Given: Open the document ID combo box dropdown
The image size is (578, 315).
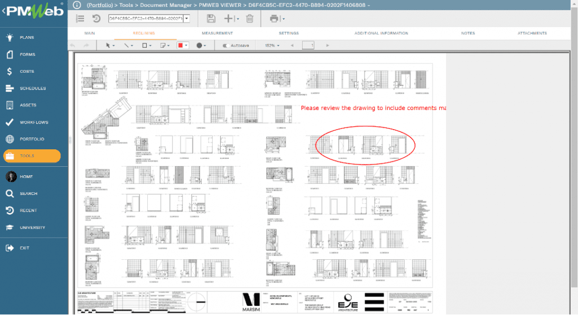Looking at the screenshot, I should click(186, 19).
